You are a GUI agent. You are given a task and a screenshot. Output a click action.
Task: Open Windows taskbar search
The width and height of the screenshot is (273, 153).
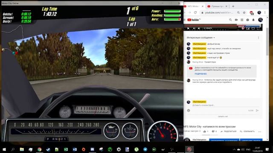point(13,149)
